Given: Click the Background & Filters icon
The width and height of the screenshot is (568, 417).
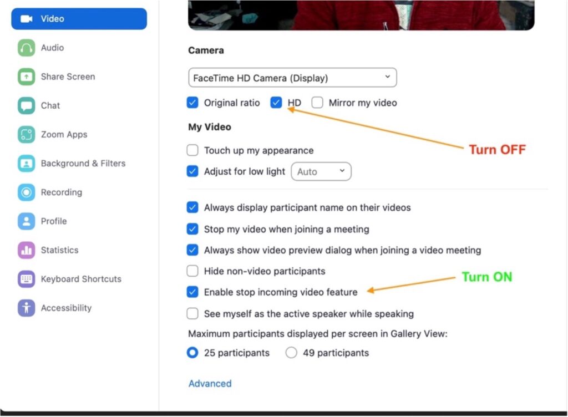Looking at the screenshot, I should tap(27, 164).
